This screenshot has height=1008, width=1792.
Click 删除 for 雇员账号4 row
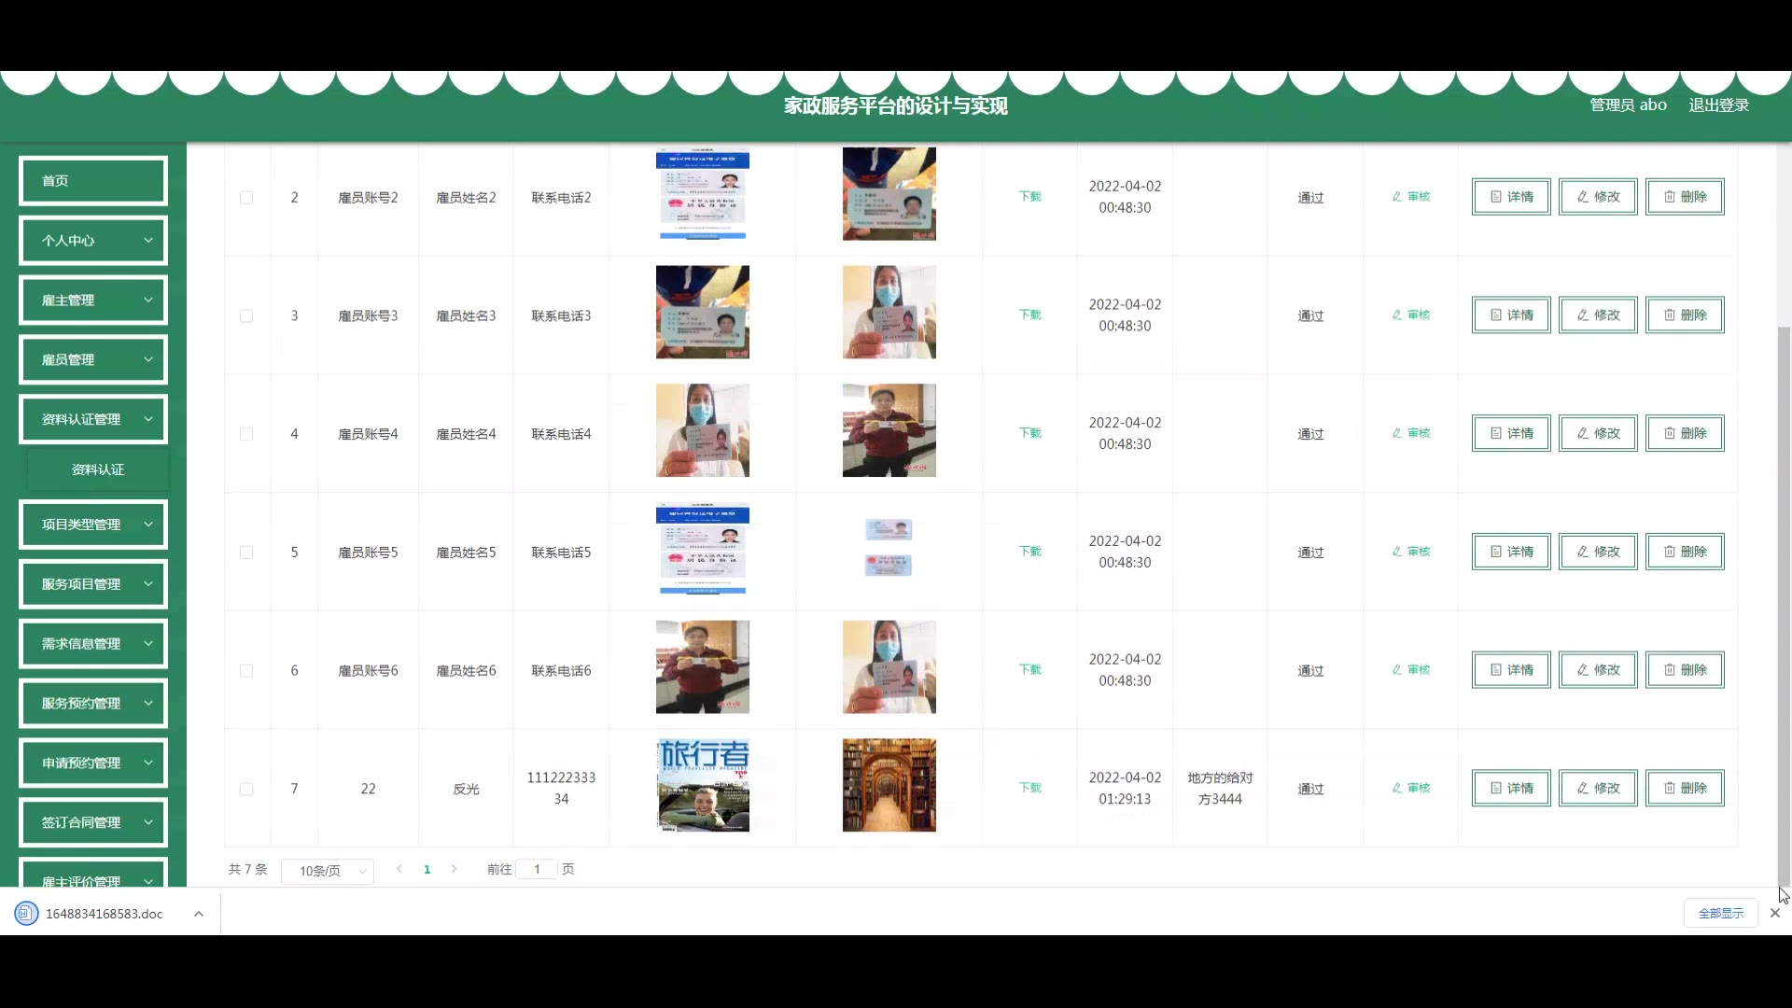[x=1685, y=433]
